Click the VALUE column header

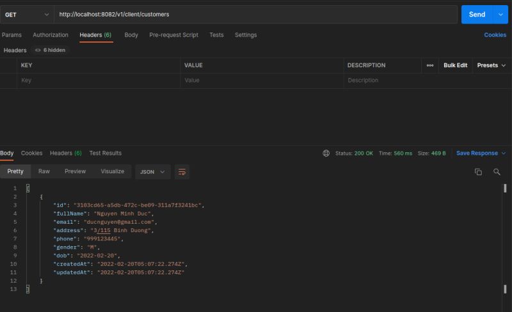point(193,65)
